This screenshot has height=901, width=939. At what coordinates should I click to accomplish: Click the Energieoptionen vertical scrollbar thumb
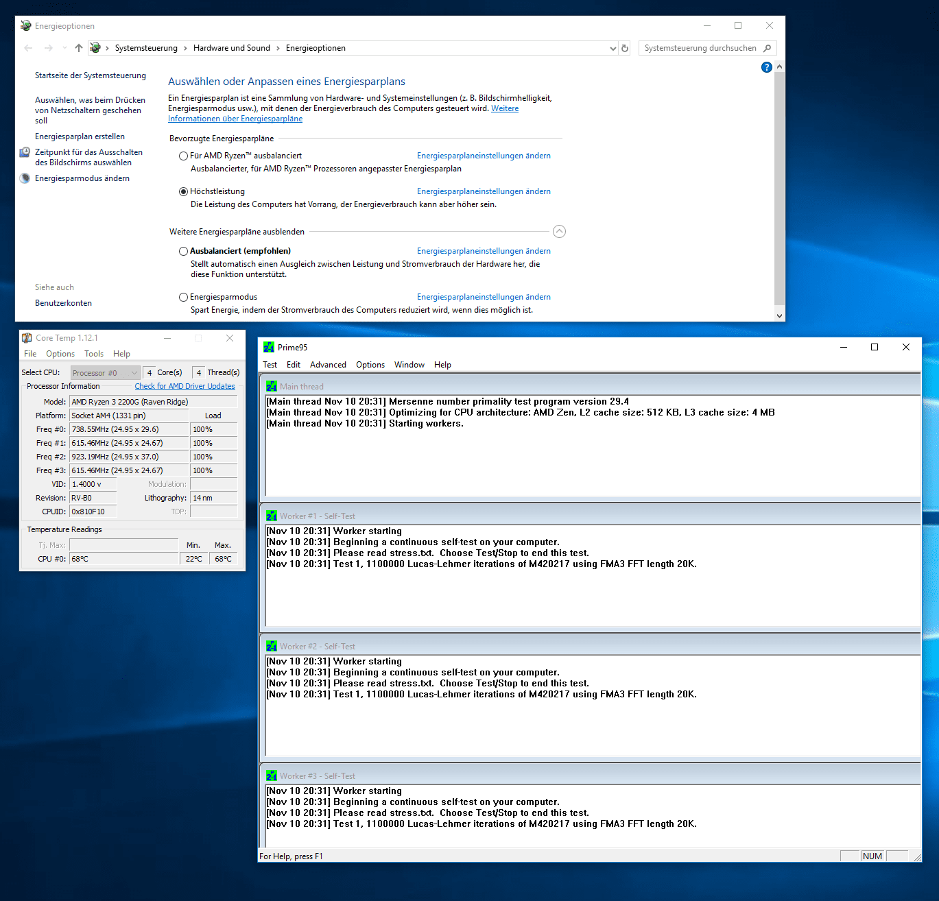click(x=779, y=188)
